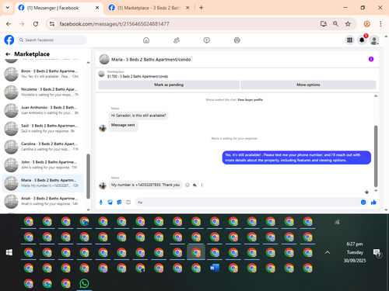Click the chat scroll up arrow
389x291 pixels.
(376, 96)
